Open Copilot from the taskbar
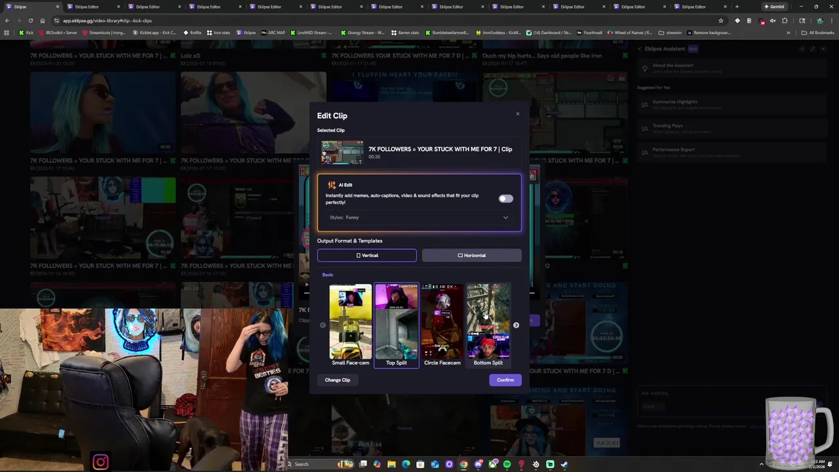This screenshot has height=472, width=839. [377, 464]
